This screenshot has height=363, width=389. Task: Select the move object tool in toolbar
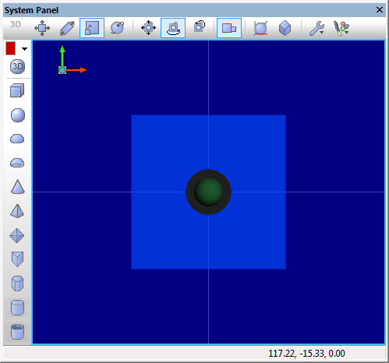pyautogui.click(x=42, y=28)
